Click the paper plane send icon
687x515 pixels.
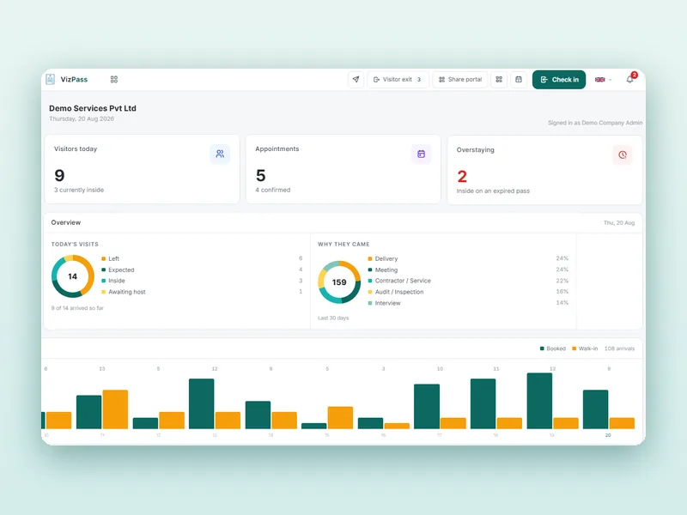[x=356, y=79]
